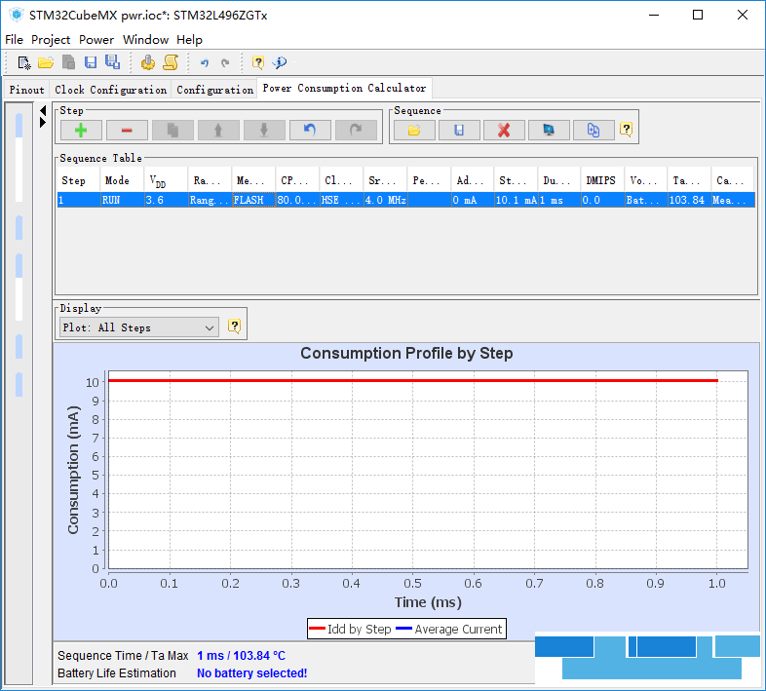Image resolution: width=766 pixels, height=691 pixels.
Task: Click the VDD column header
Action: 166,181
